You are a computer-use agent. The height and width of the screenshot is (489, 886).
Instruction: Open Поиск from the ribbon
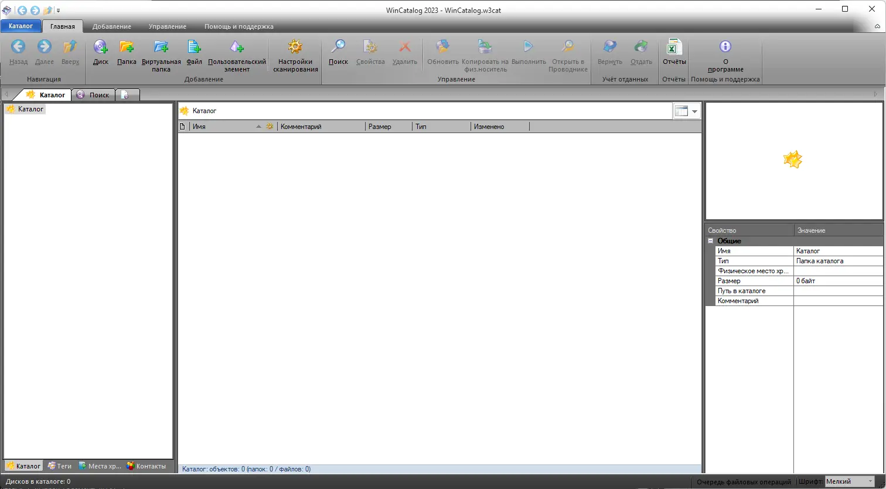tap(338, 52)
